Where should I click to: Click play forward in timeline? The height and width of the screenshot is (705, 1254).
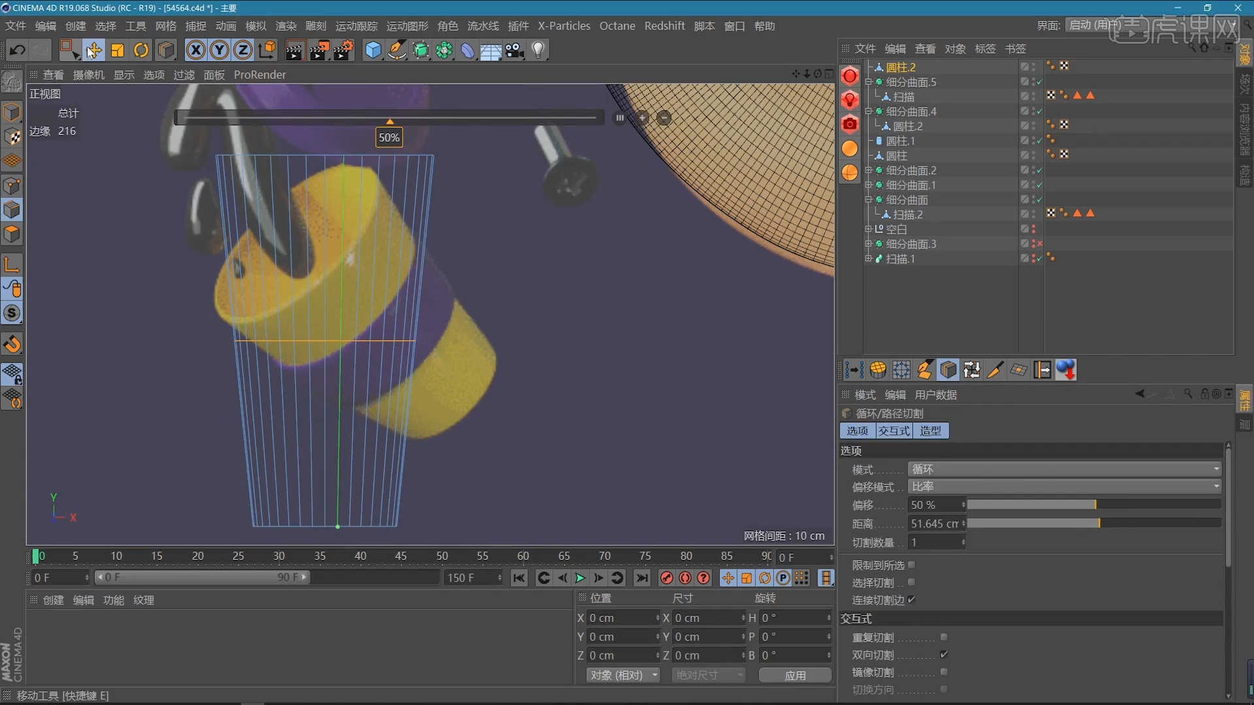point(580,578)
